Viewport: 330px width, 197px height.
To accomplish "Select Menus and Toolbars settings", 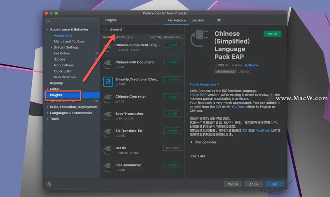I will (x=69, y=41).
